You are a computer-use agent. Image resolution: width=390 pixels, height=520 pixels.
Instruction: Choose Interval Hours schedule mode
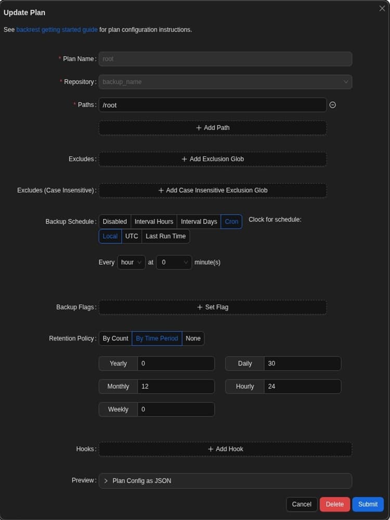point(154,222)
